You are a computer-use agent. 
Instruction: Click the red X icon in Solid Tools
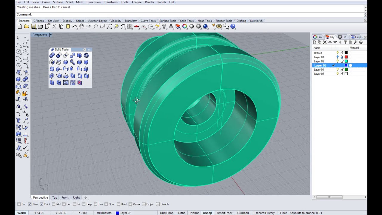80,83
